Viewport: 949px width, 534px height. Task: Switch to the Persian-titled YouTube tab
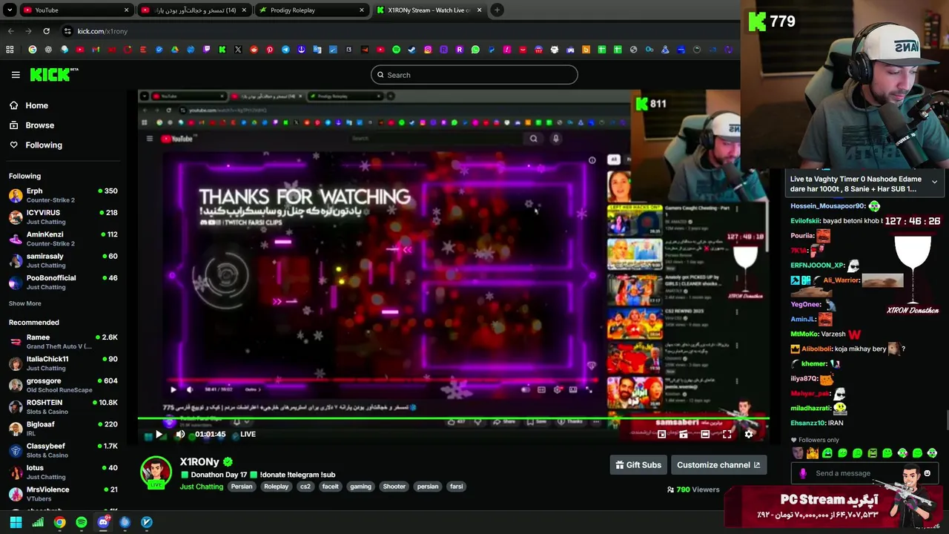click(x=194, y=10)
